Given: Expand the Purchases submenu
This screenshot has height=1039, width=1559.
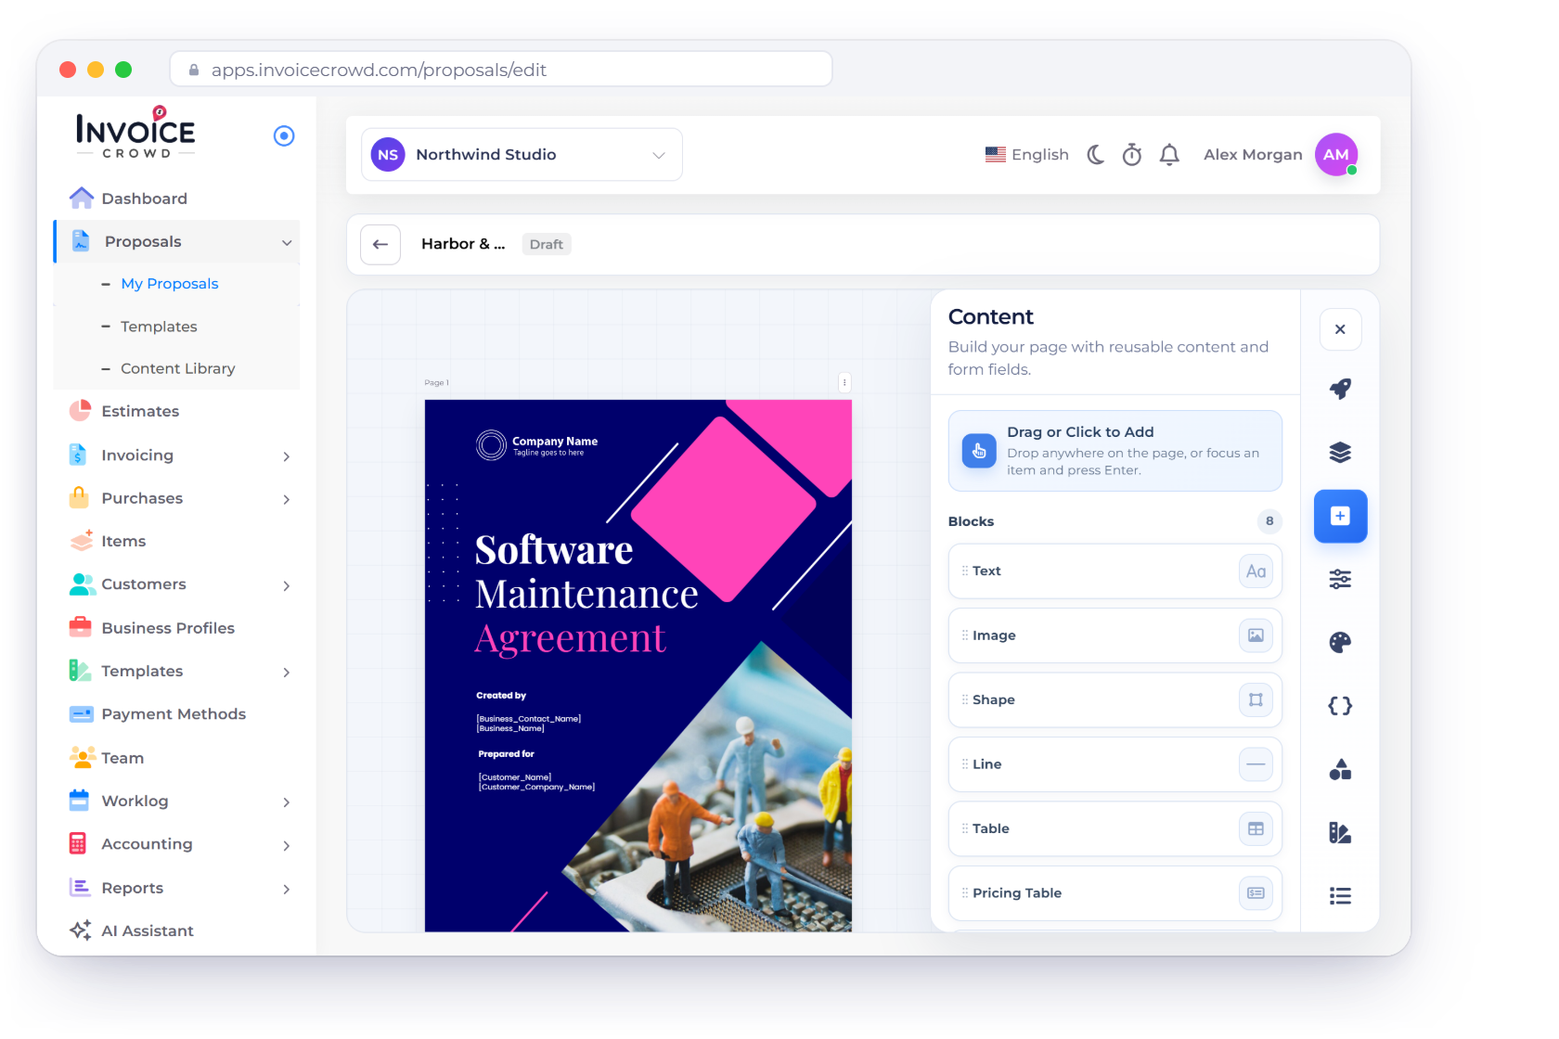Looking at the screenshot, I should pos(287,499).
